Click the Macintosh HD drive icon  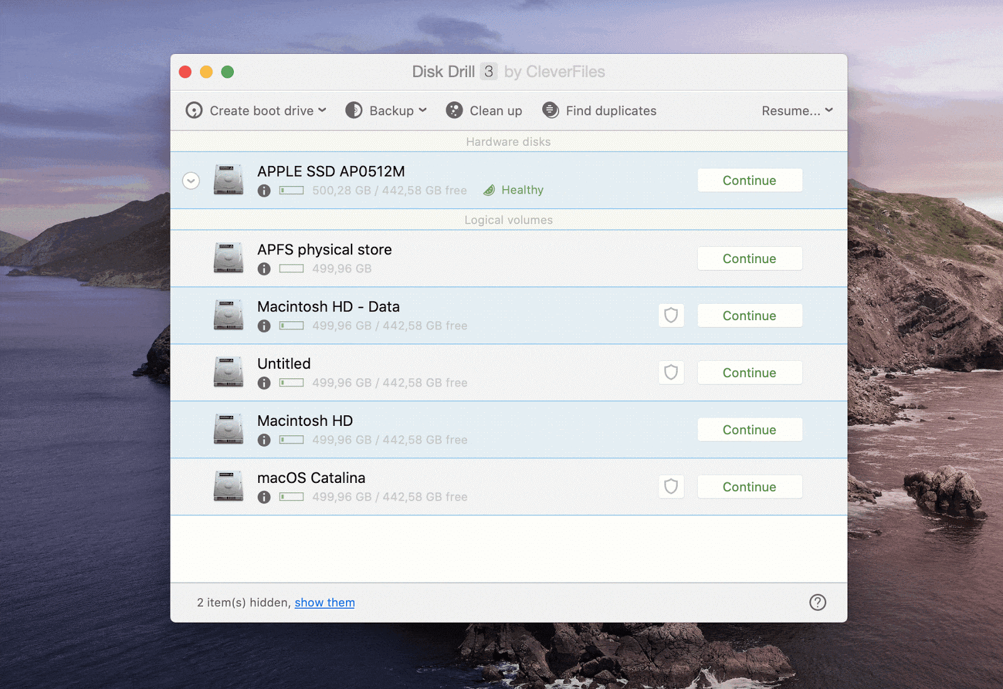(228, 429)
